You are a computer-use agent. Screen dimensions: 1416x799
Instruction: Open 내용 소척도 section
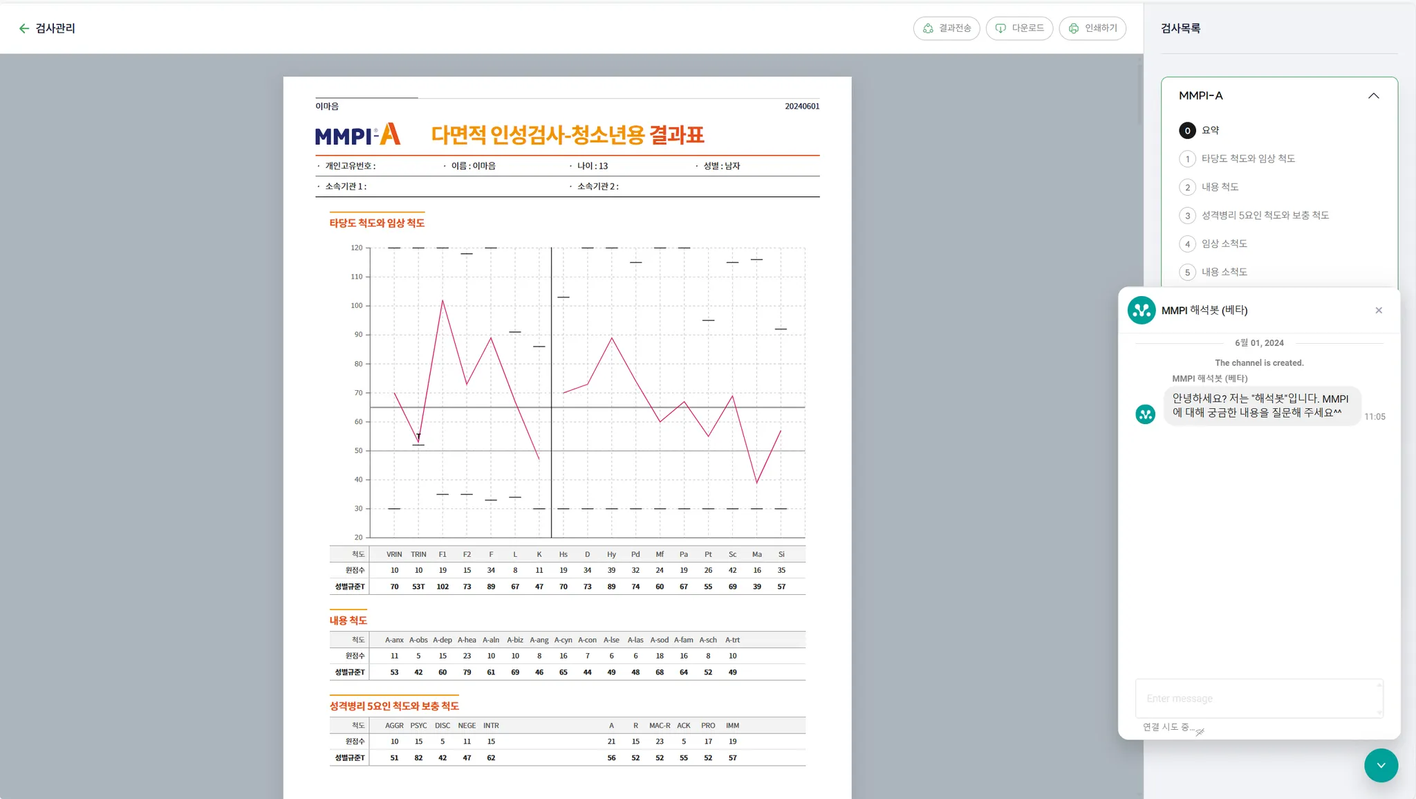click(1224, 272)
